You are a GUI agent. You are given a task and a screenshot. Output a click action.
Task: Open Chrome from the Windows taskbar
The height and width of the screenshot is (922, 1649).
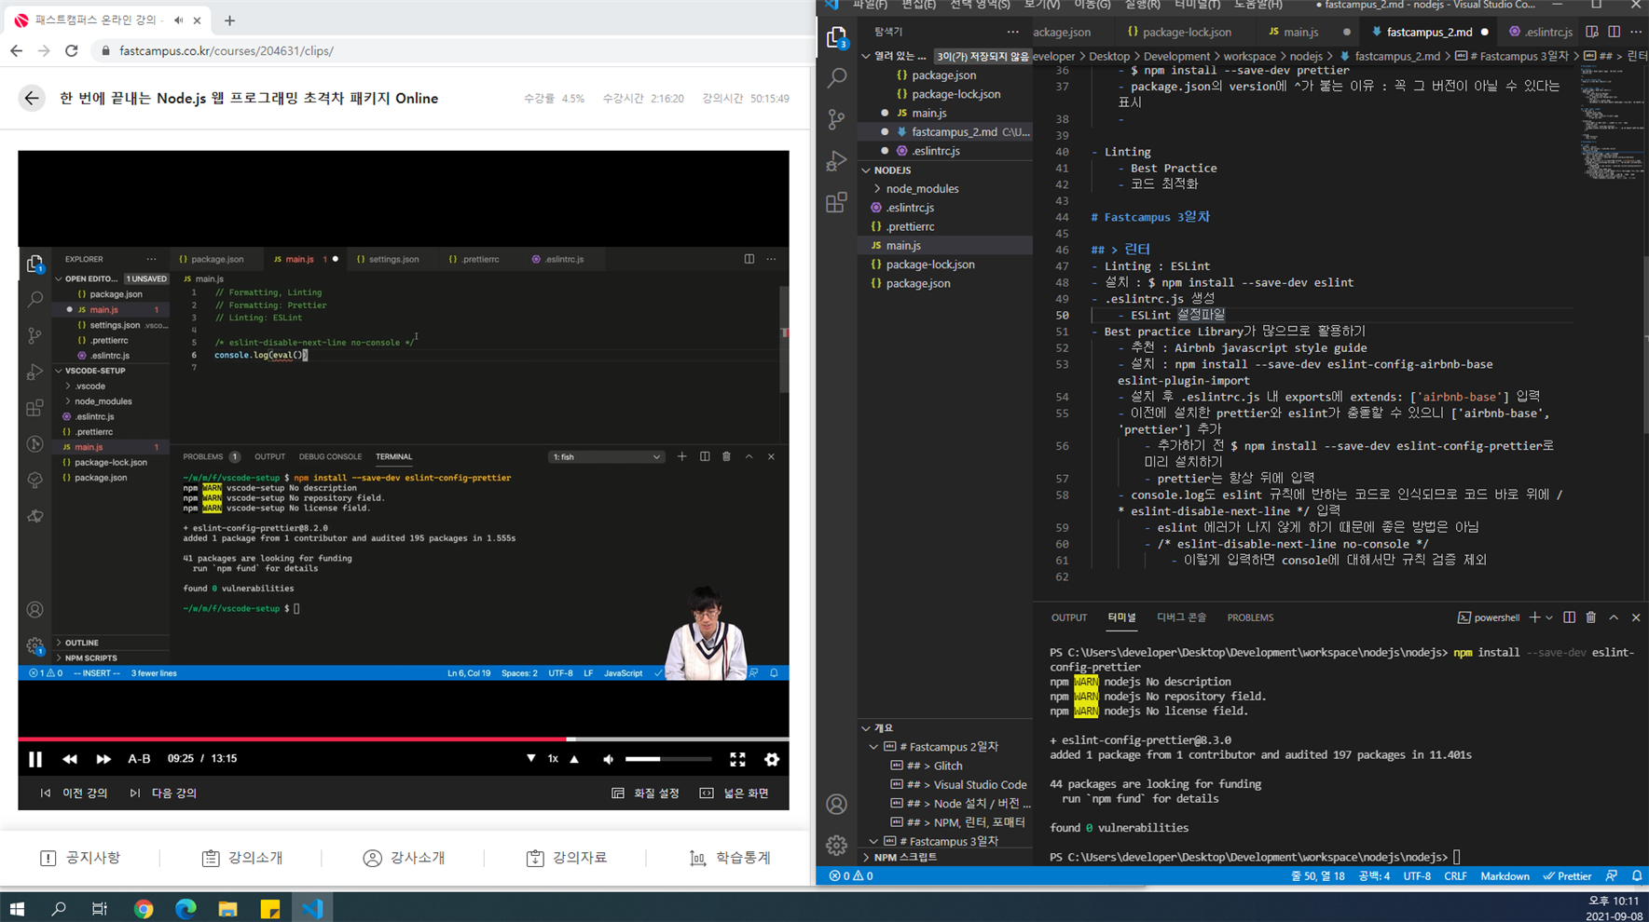[x=144, y=908]
